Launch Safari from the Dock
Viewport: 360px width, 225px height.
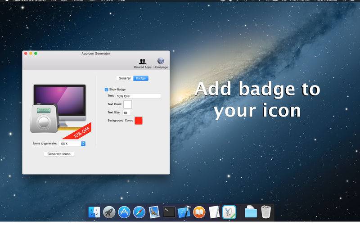click(139, 212)
